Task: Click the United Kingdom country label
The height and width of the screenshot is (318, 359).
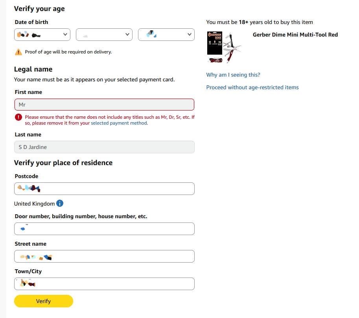Action: tap(34, 204)
